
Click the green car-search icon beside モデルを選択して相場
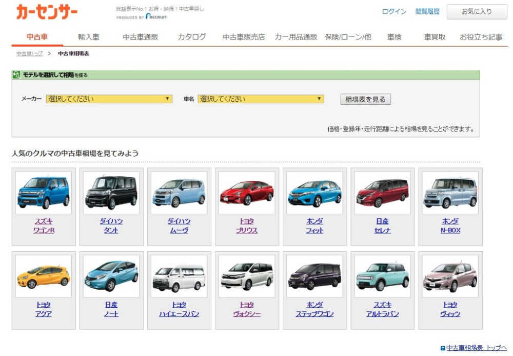coord(16,74)
